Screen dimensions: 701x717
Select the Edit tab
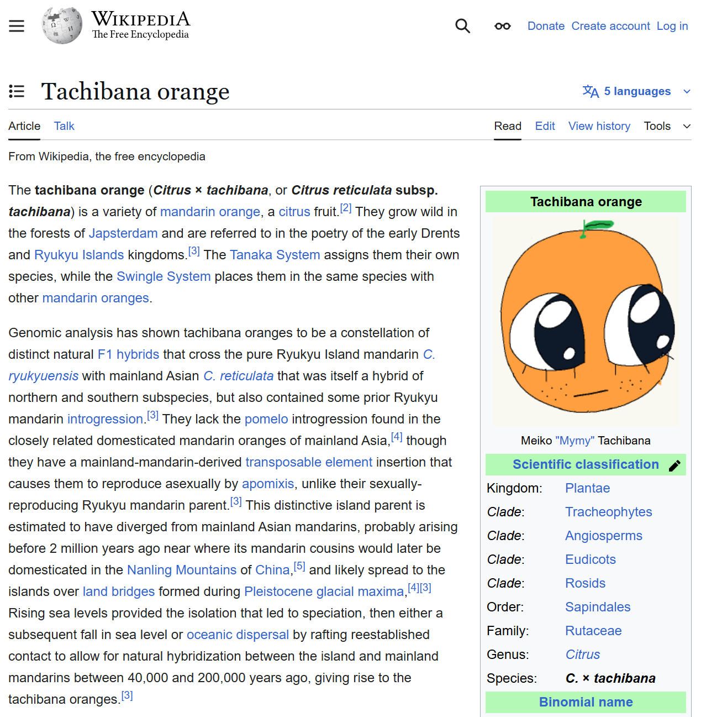[x=545, y=126]
